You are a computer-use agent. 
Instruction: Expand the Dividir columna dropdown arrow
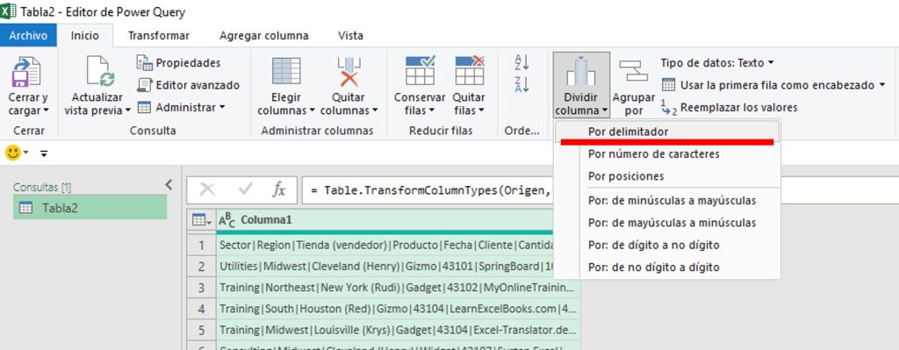click(605, 111)
